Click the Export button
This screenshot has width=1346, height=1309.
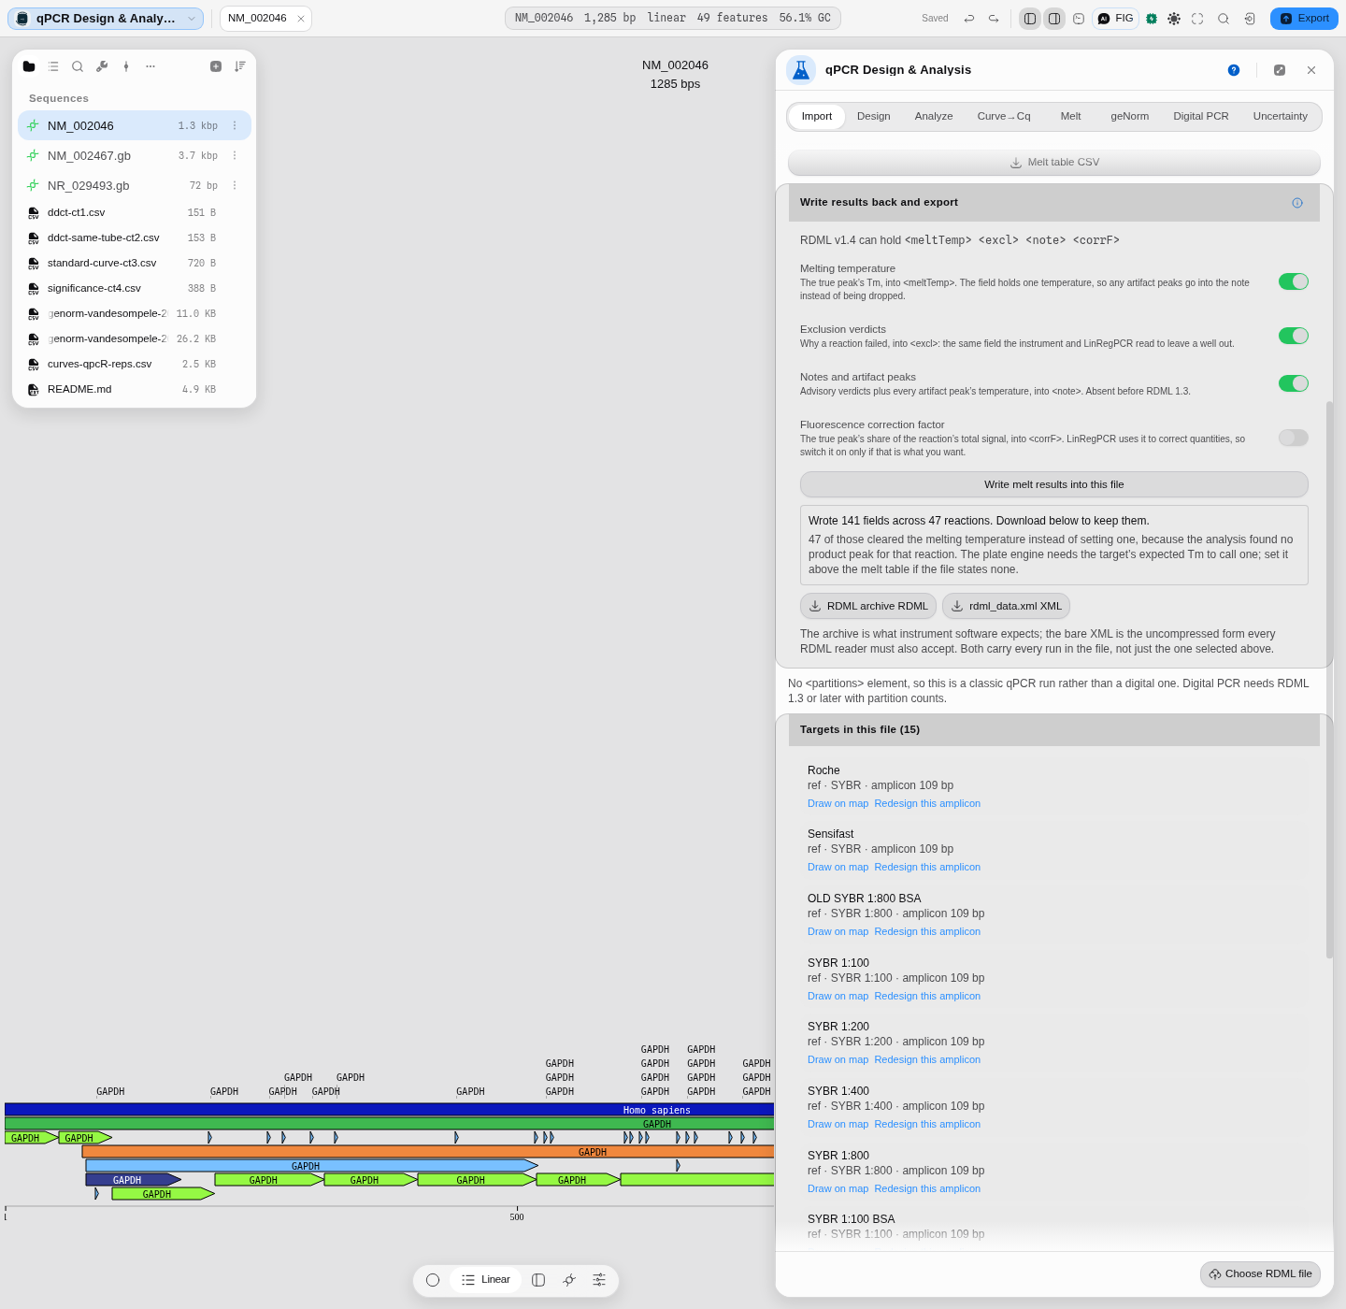1304,19
